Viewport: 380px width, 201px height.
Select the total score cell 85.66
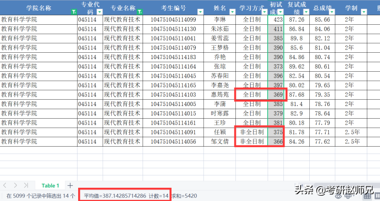[322, 20]
